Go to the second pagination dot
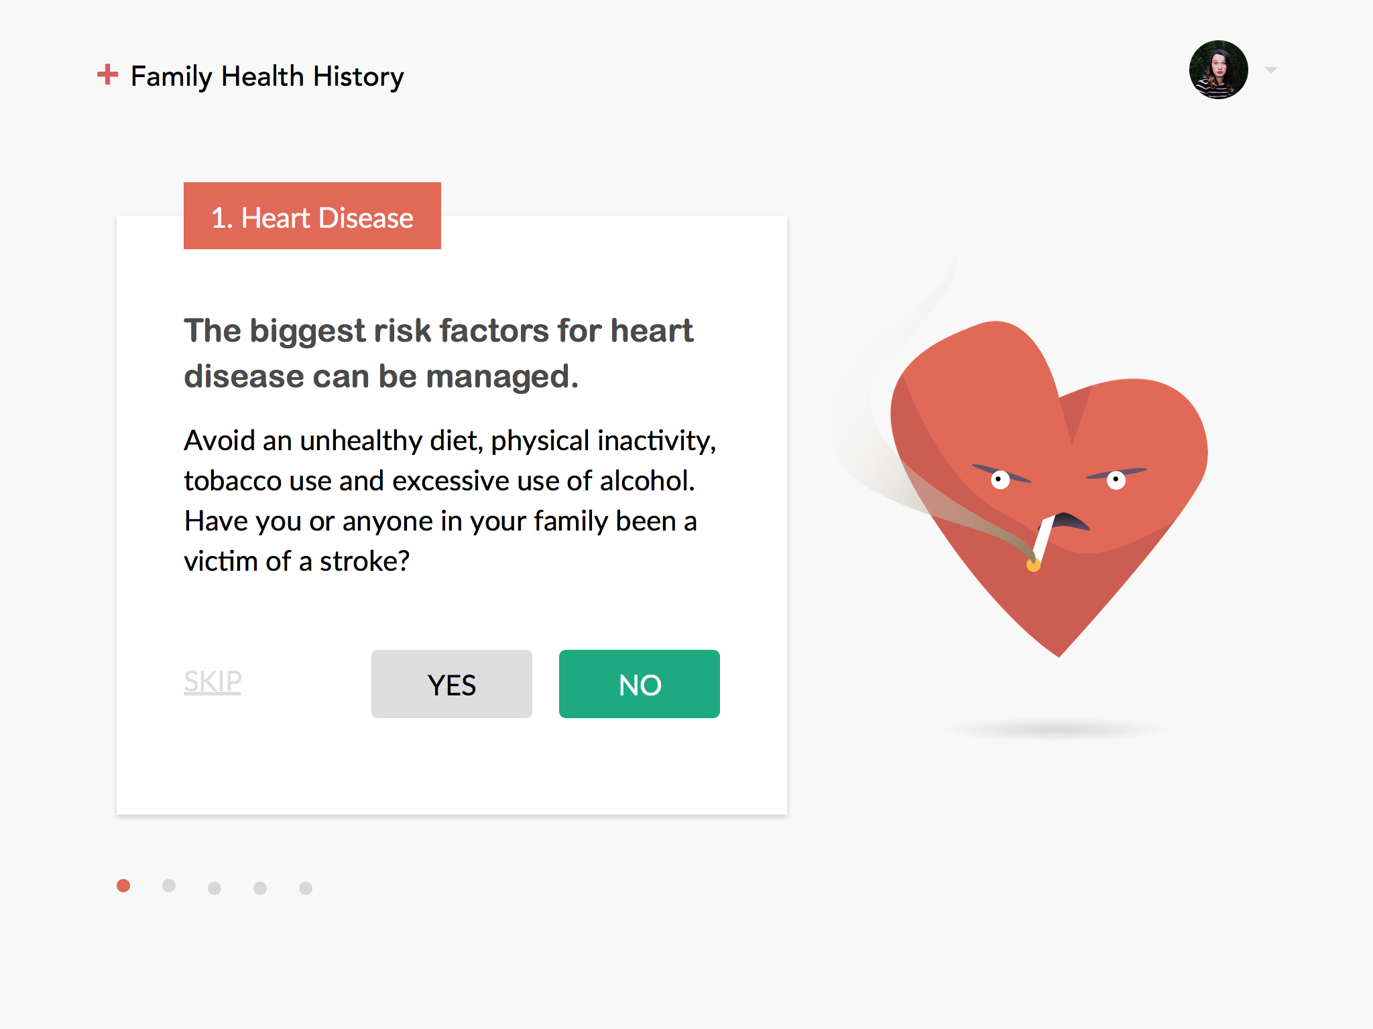The height and width of the screenshot is (1029, 1373). click(169, 886)
